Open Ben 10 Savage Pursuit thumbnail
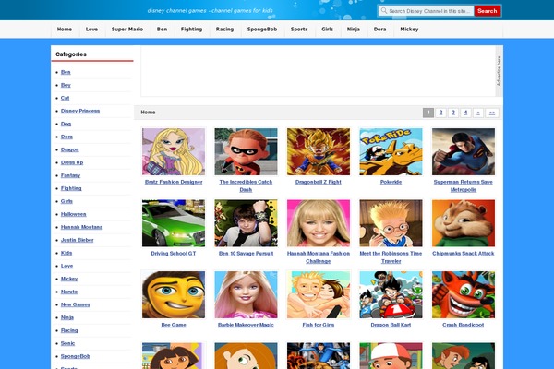 point(246,223)
